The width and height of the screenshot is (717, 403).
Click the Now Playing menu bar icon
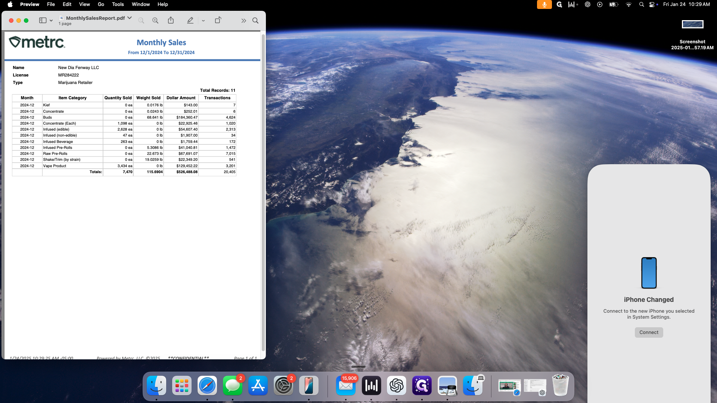pos(600,4)
